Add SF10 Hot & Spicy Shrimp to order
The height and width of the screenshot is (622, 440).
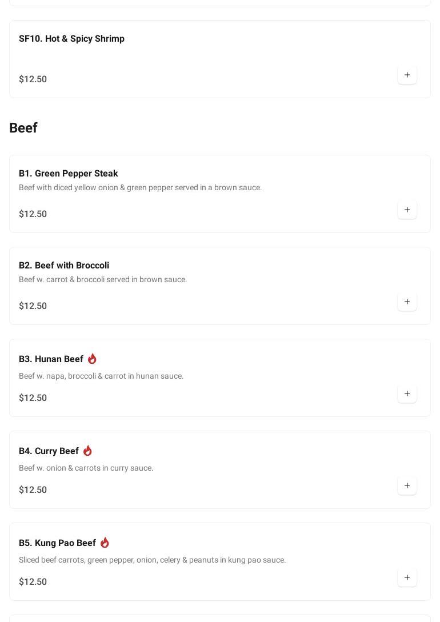pos(407,75)
